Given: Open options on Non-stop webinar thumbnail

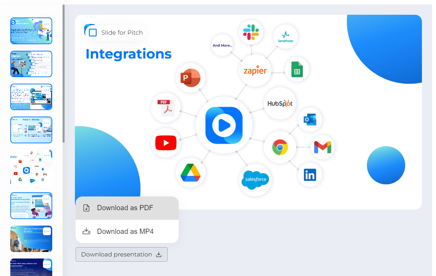Looking at the screenshot, I should pos(47,264).
